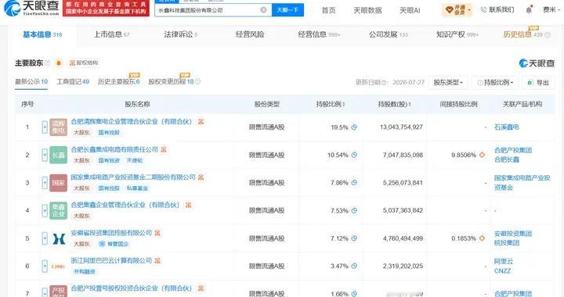Open equity chart icon after 合肥集鑫企业管理合伙企业
Image resolution: width=564 pixels, height=297 pixels.
[188, 205]
